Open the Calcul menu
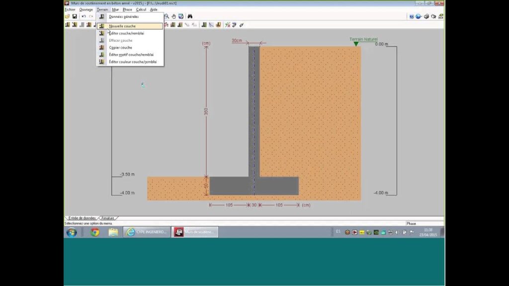 (141, 9)
